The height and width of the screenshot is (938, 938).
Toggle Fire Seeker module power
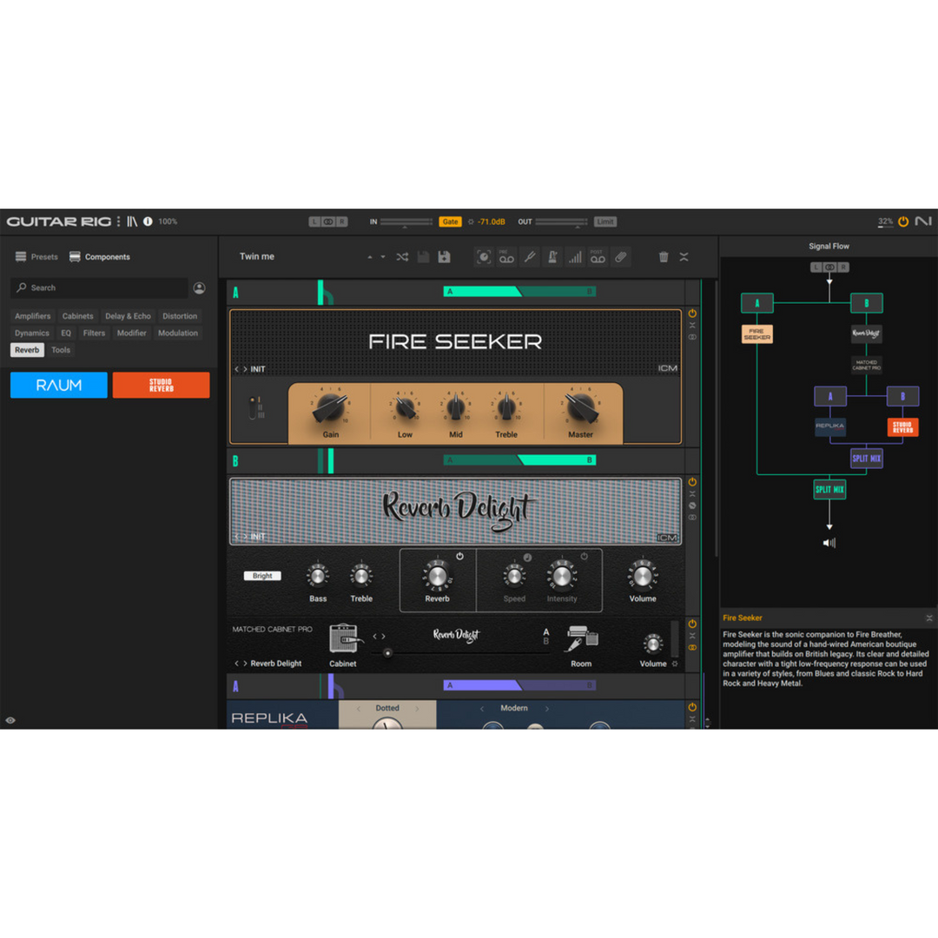coord(692,314)
